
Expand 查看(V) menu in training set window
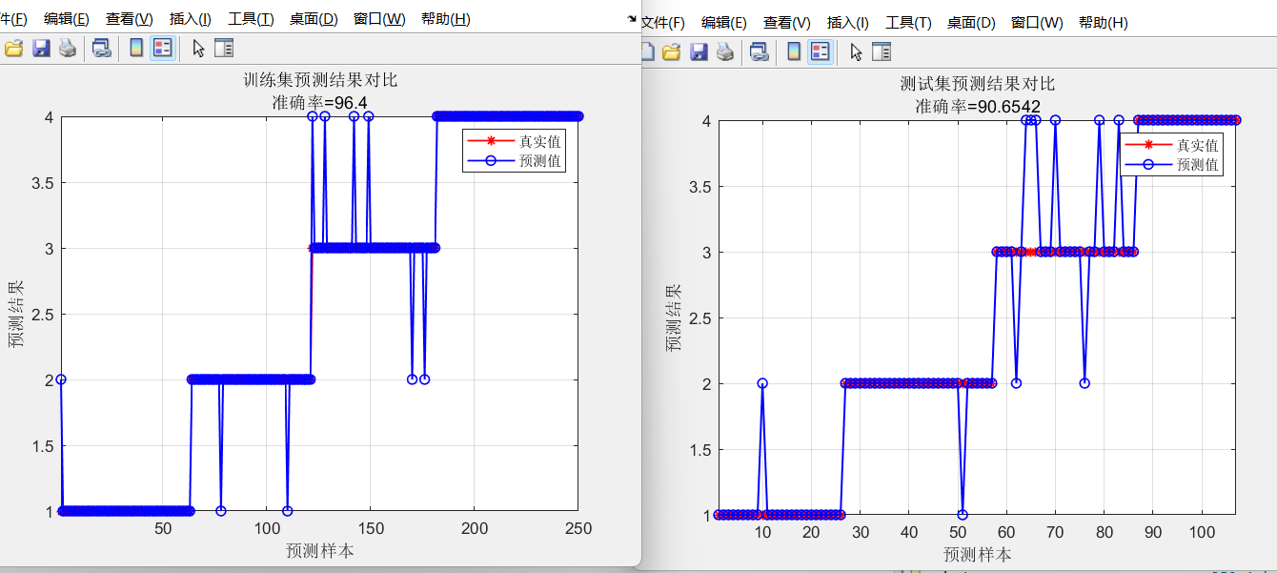click(129, 19)
